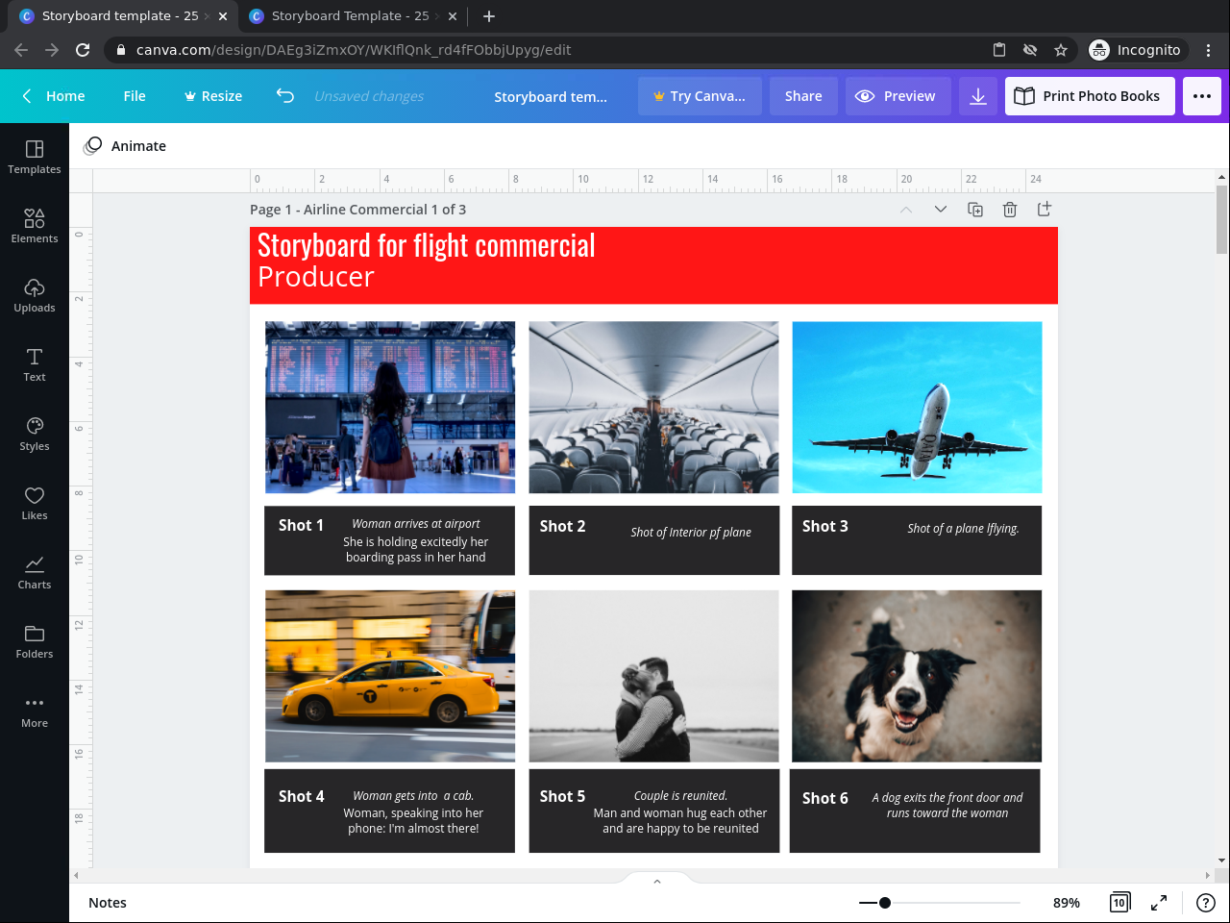Open the Notes panel

tap(108, 903)
